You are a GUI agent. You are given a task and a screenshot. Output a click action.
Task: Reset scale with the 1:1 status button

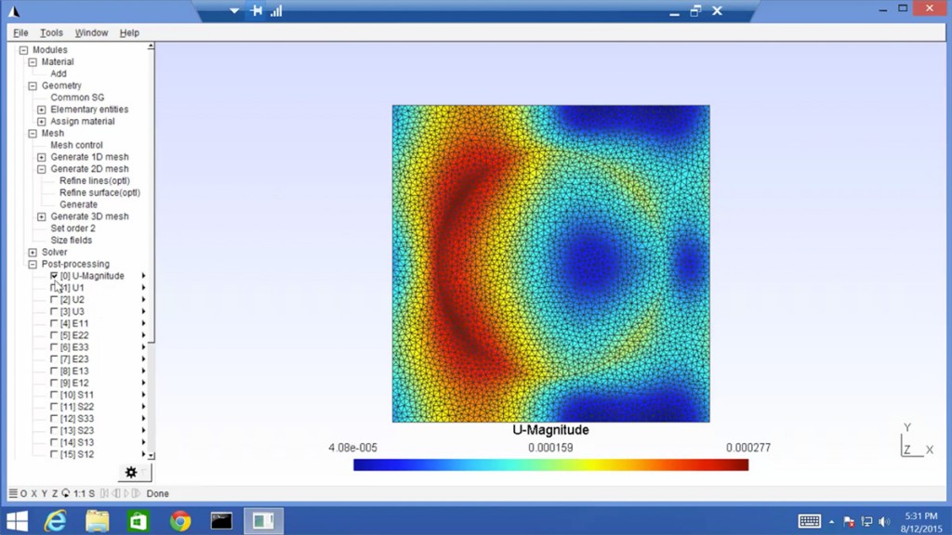click(79, 493)
